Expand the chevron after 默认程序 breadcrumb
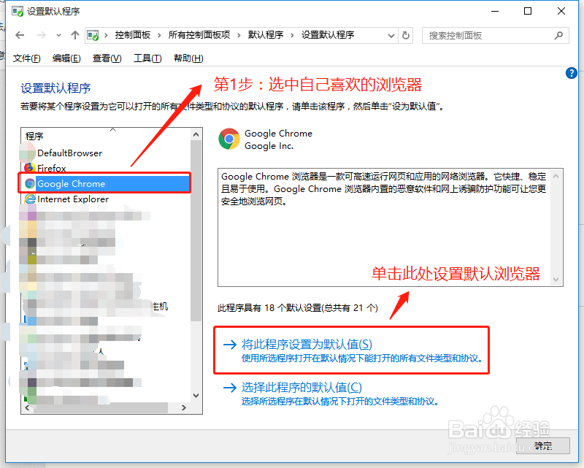Image resolution: width=584 pixels, height=468 pixels. tap(293, 35)
